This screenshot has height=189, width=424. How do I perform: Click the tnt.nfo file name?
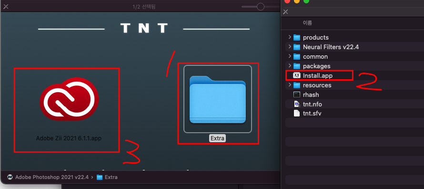tap(313, 104)
